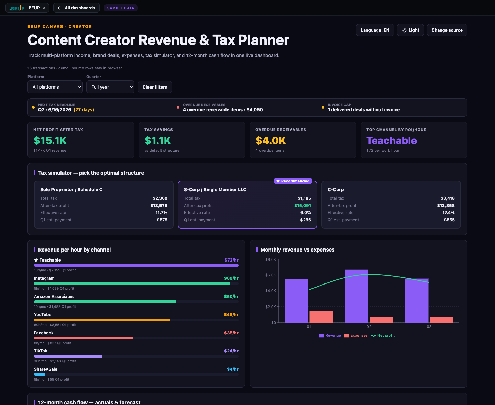The width and height of the screenshot is (495, 405).
Task: Click the back arrow in All dashboards
Action: pos(60,8)
